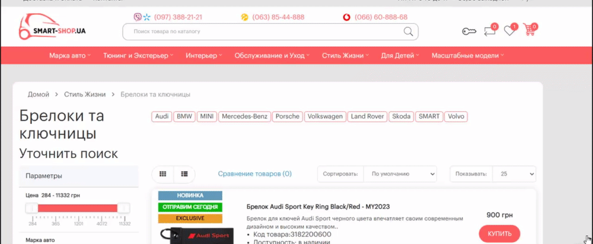Click Audi Sport keyring product image
Viewport: 593px width, 244px height.
click(196, 236)
